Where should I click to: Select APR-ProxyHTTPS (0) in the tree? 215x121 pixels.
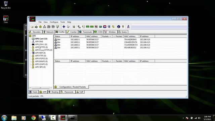(44, 50)
